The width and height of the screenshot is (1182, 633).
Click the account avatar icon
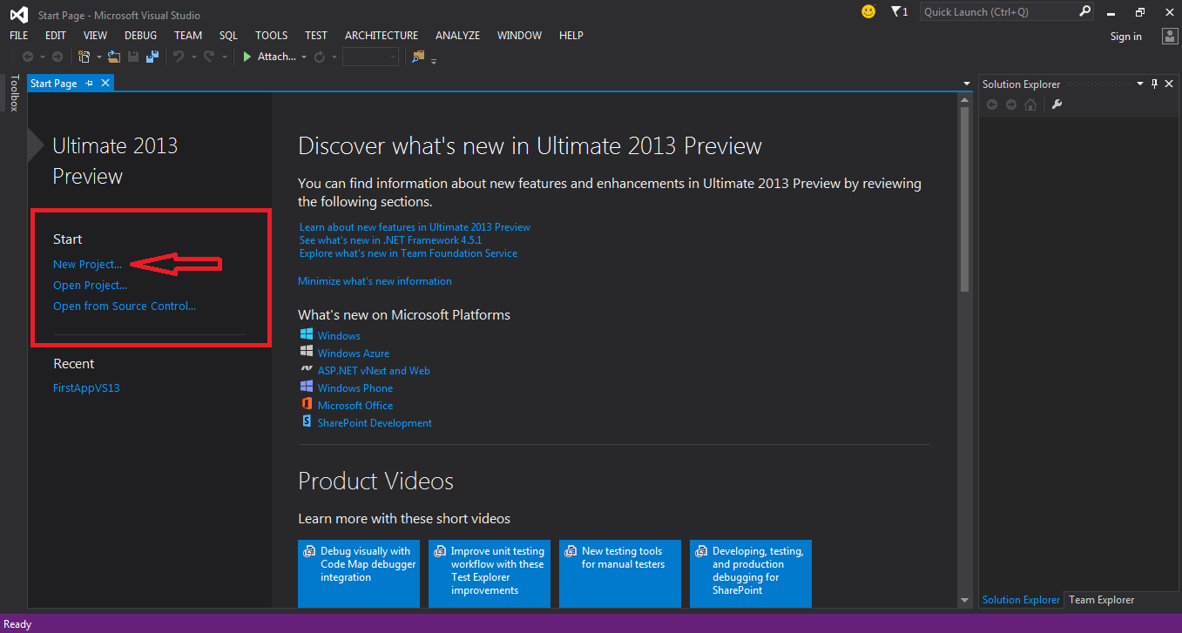[x=1171, y=36]
